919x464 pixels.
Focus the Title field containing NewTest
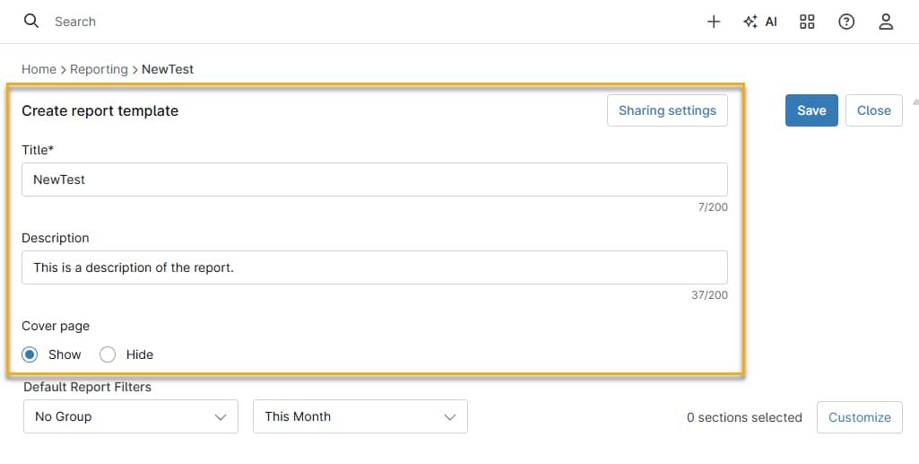click(375, 179)
